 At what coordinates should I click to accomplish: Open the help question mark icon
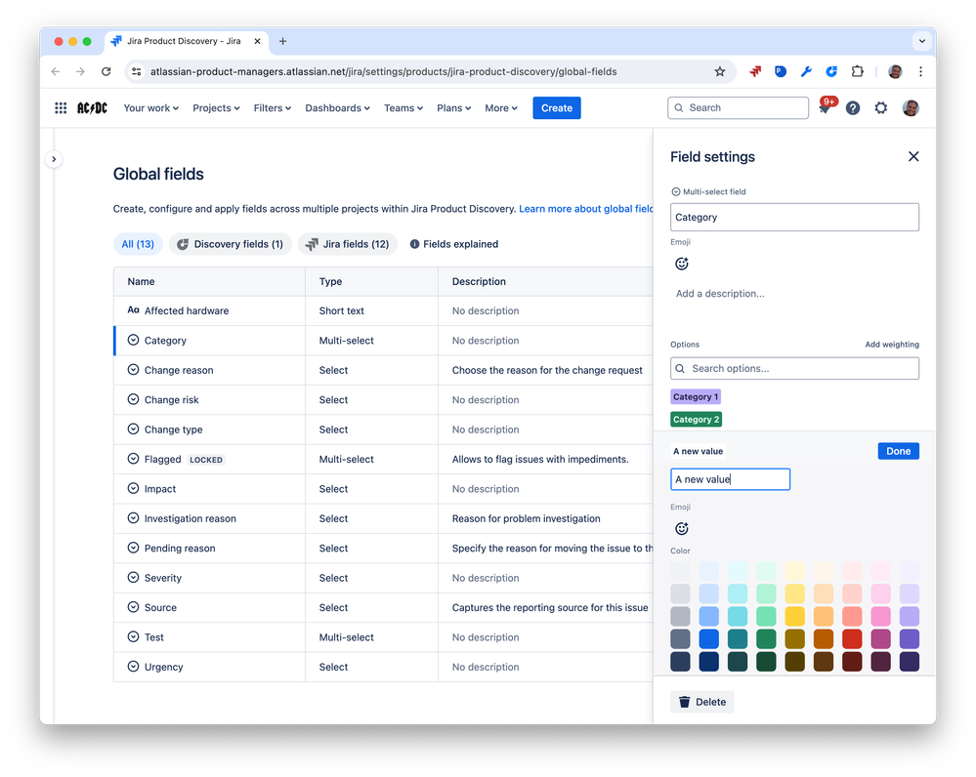[x=853, y=108]
